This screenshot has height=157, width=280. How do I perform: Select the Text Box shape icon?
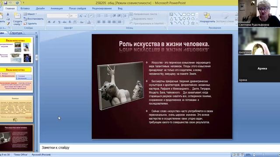[x=171, y=14]
